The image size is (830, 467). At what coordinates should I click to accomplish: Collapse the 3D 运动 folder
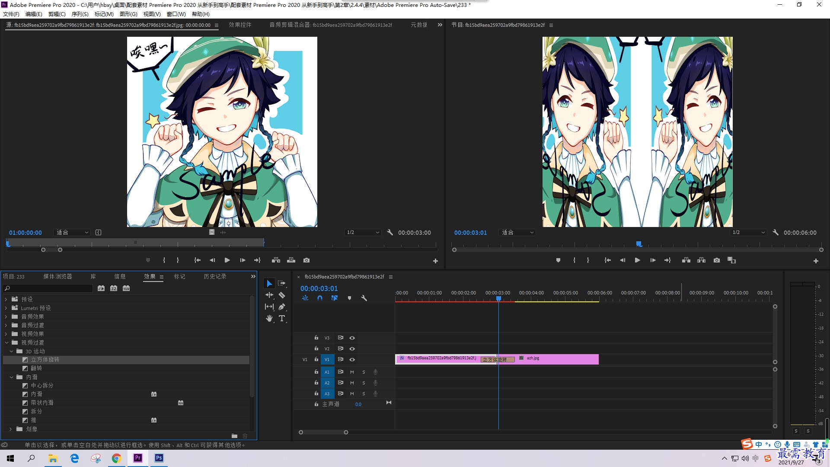[x=11, y=351]
